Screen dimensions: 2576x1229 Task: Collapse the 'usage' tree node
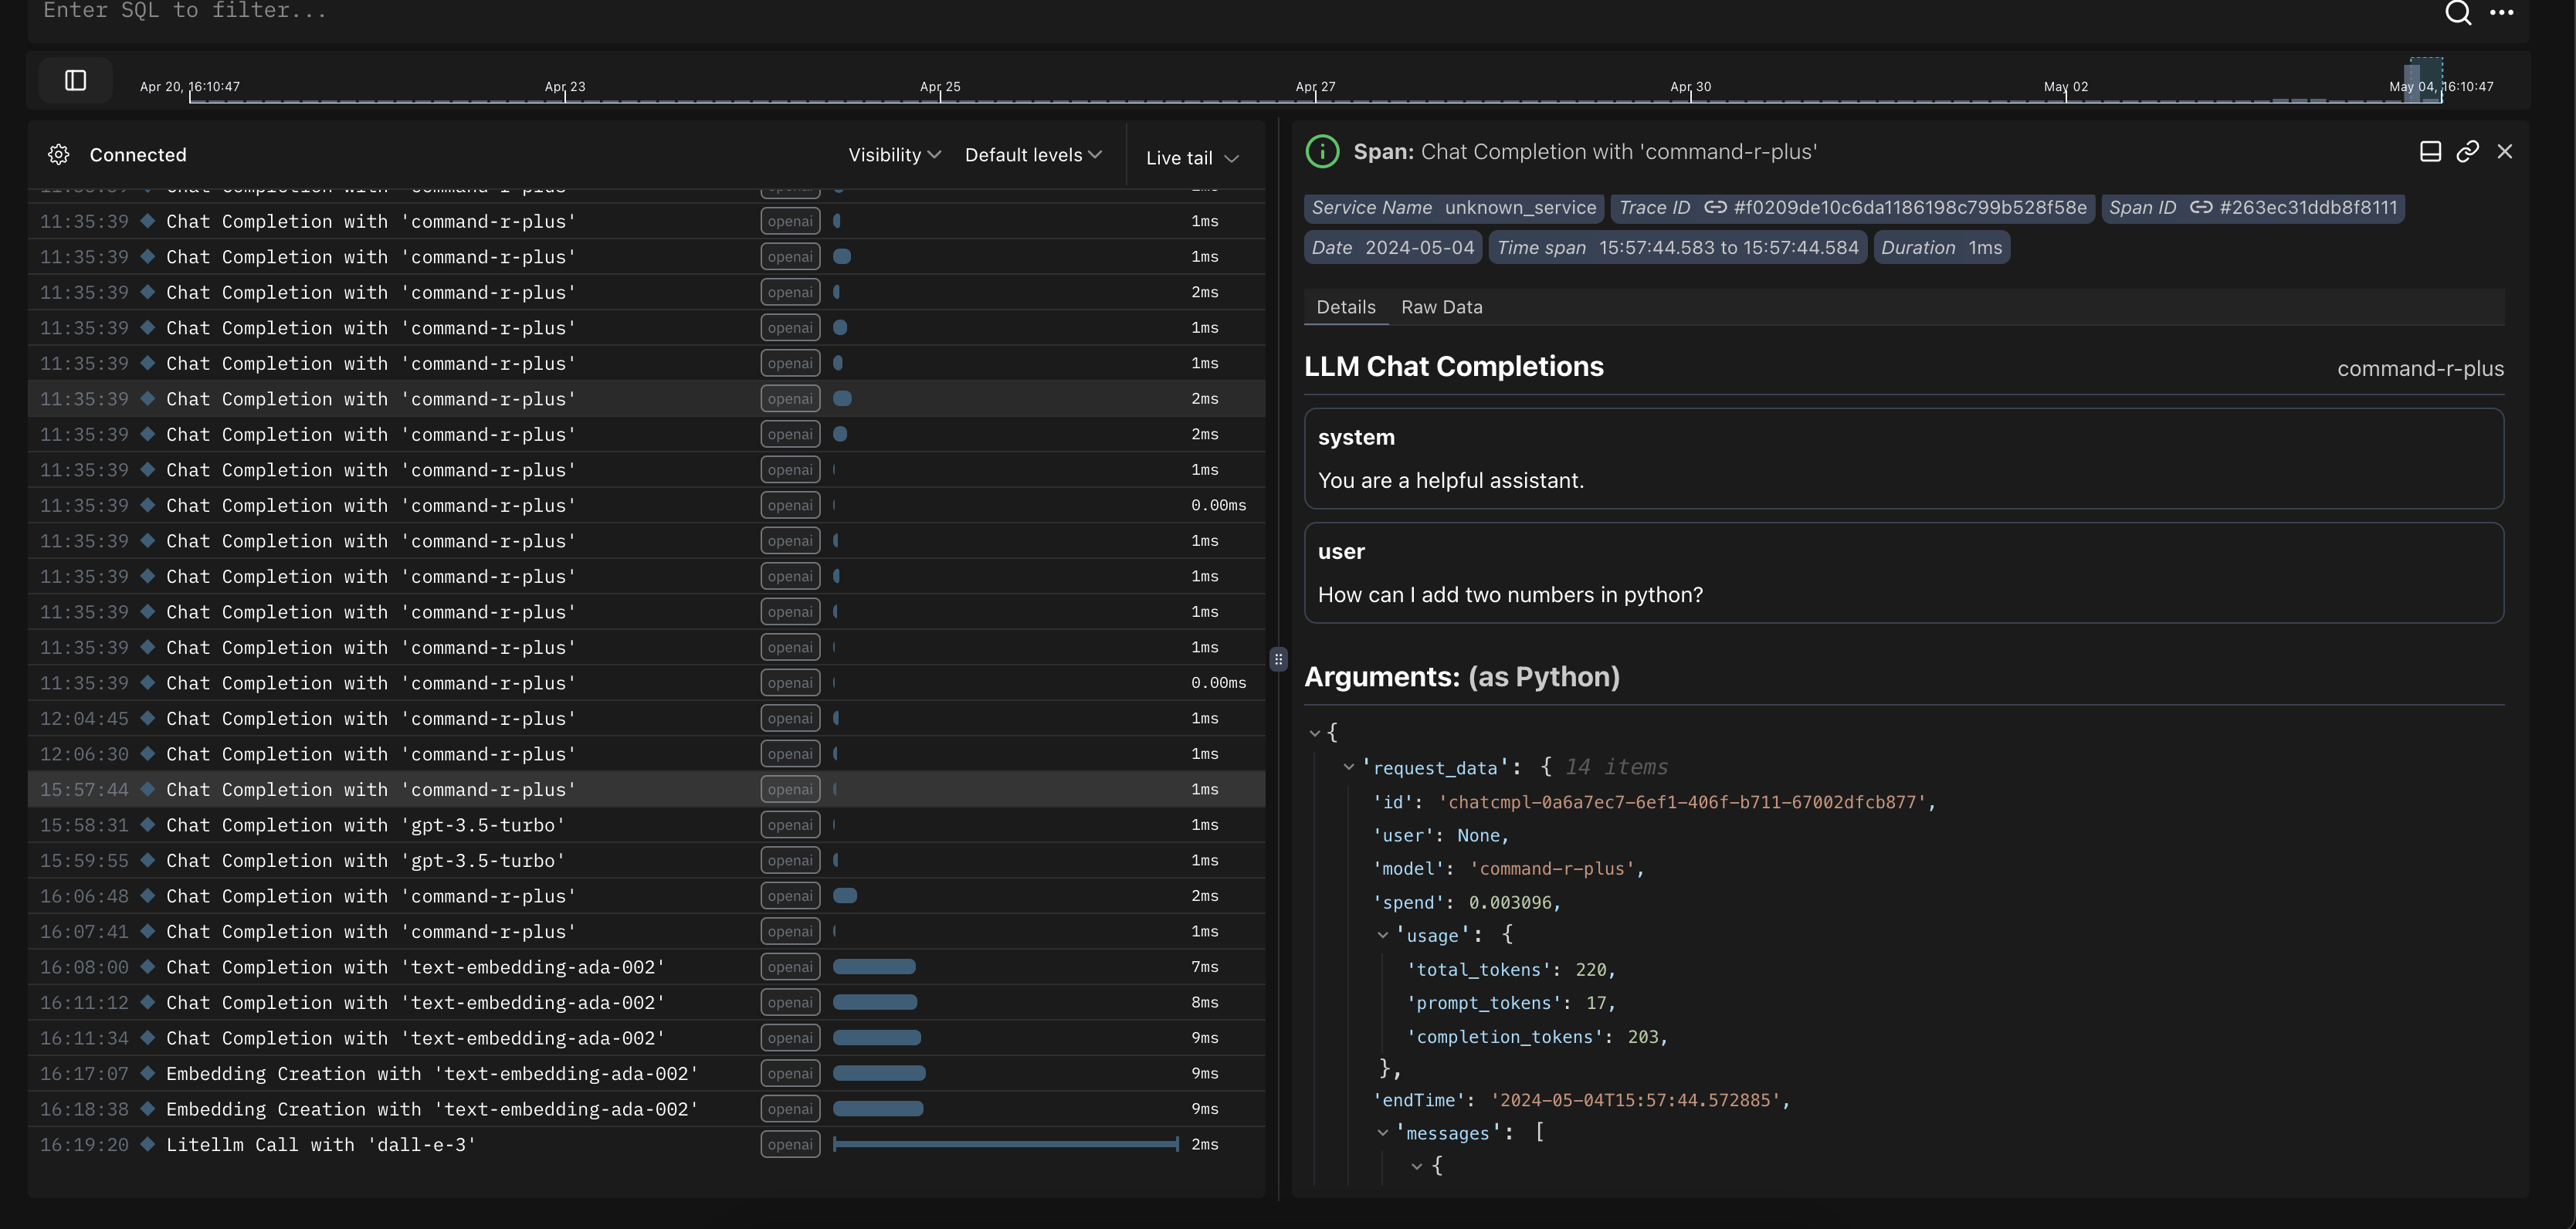(1382, 935)
